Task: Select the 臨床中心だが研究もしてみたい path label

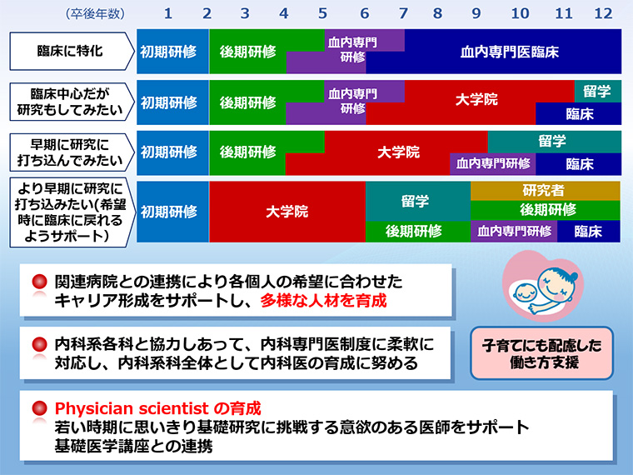Action: (x=71, y=102)
